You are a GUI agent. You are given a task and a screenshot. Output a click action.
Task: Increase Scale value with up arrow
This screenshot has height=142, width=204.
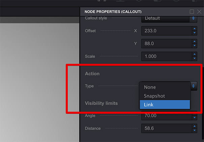(x=195, y=54)
